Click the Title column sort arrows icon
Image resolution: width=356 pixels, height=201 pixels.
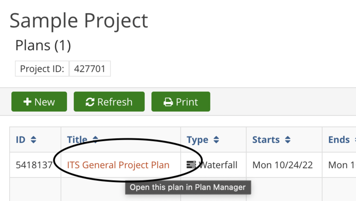click(x=95, y=139)
